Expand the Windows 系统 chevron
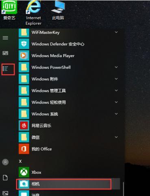The image size is (150, 196). [x=116, y=114]
